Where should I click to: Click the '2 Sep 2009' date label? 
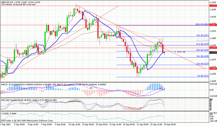pos(5,125)
